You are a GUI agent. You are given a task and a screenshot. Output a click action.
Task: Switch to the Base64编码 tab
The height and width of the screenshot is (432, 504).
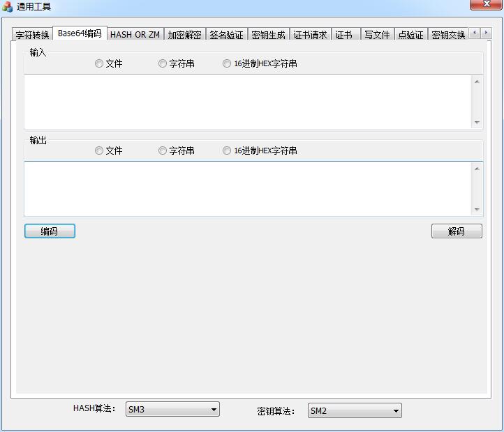point(80,33)
